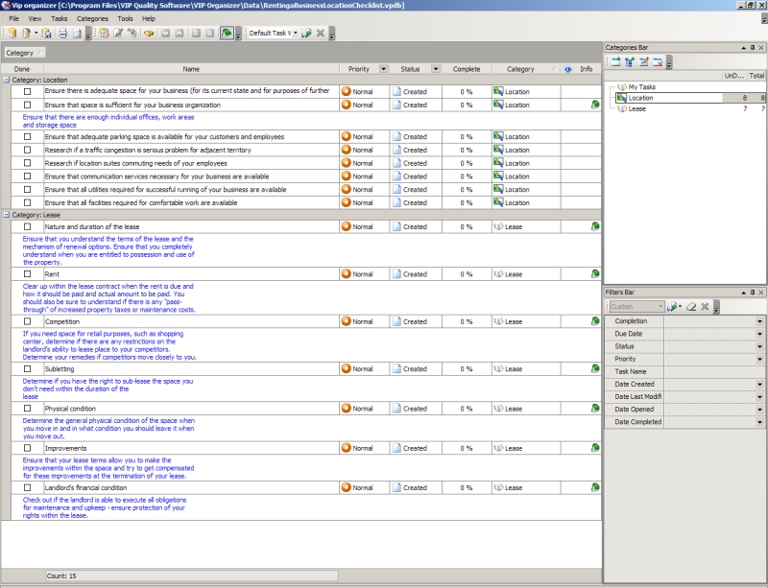Check the Done box for the Rent task
The width and height of the screenshot is (768, 588).
(x=28, y=274)
